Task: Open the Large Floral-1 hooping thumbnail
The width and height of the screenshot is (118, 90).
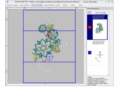Action: [x=100, y=29]
